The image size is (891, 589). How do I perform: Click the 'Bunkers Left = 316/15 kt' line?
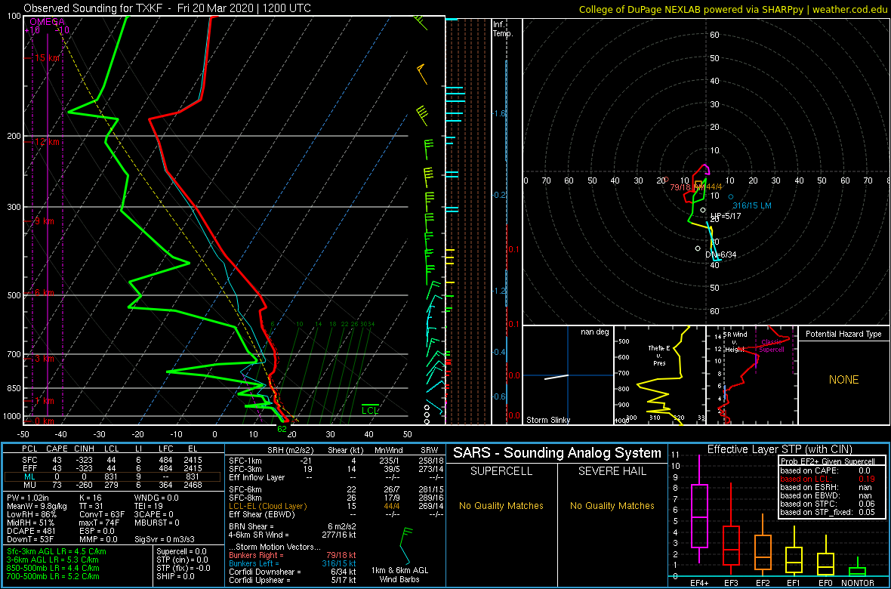click(292, 563)
